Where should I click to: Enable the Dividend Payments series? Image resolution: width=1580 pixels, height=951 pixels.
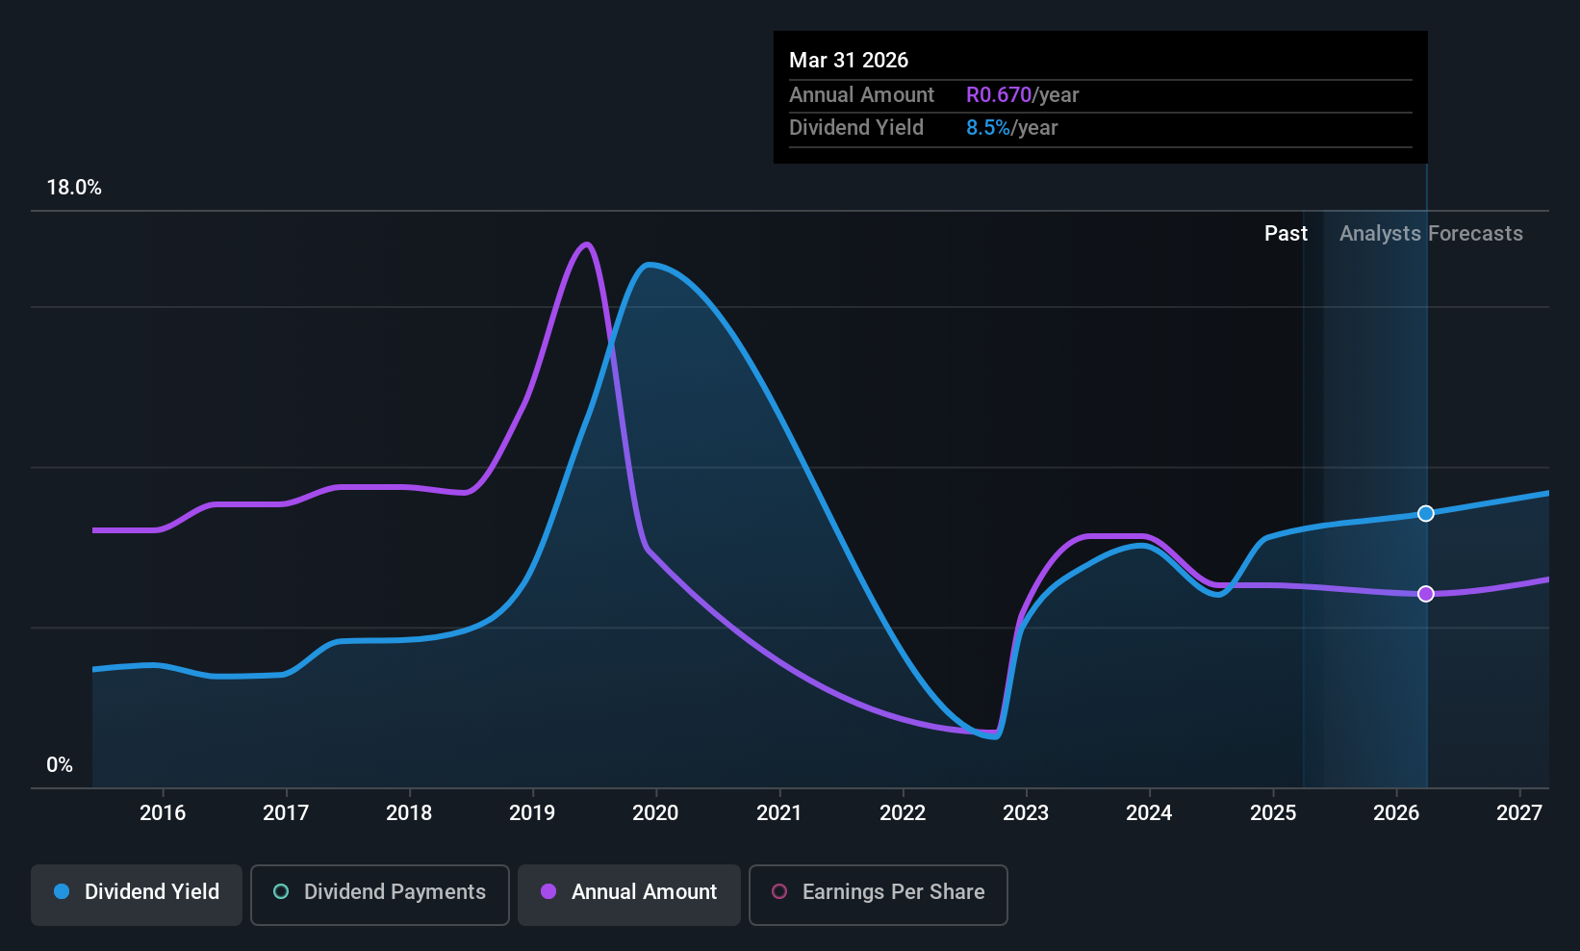[379, 893]
